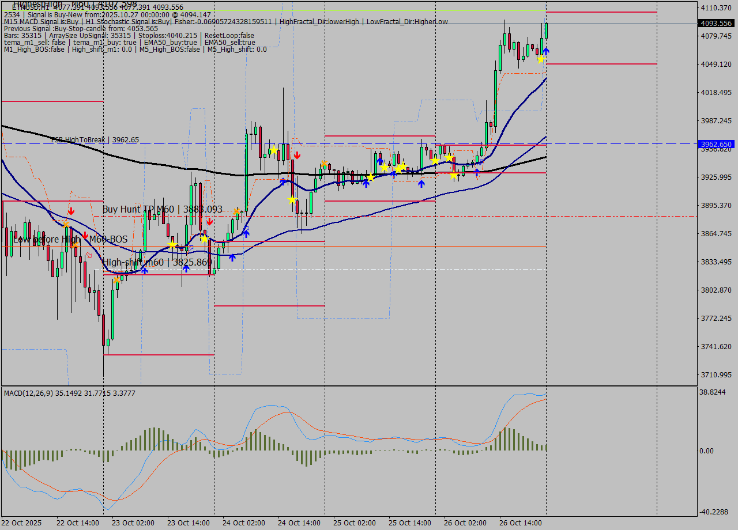The width and height of the screenshot is (738, 530).
Task: Click yellow star below the 24 Oct 14:00 red candle
Action: pos(292,200)
